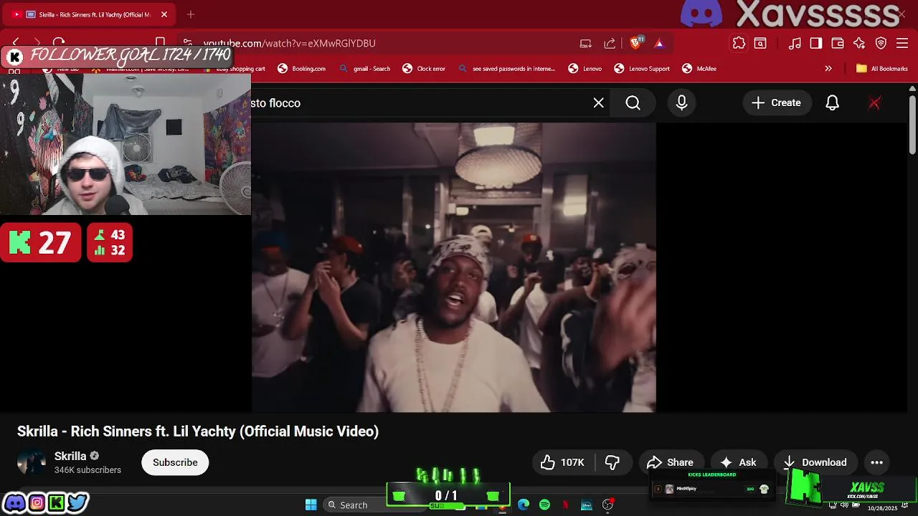Open the McAfee bookmark
This screenshot has height=516, width=918.
[x=699, y=69]
